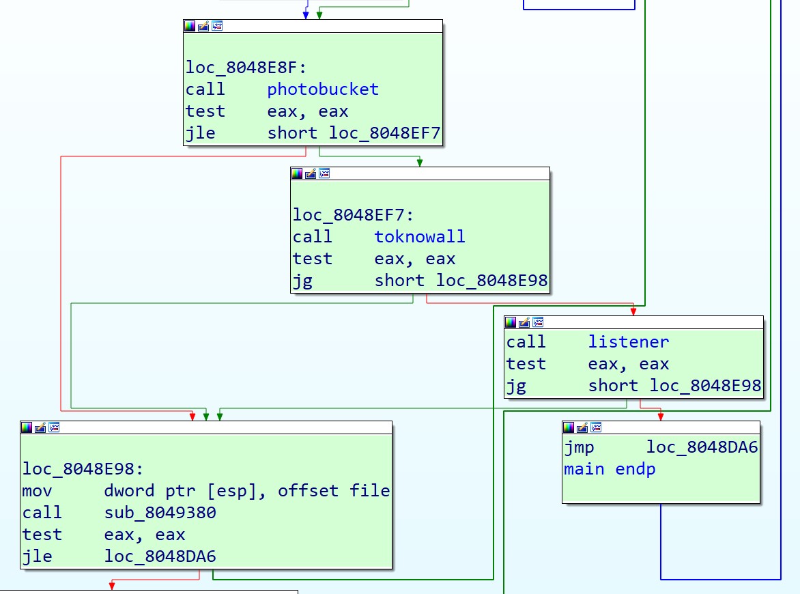Click the color icon on the main endp node
This screenshot has width=800, height=594.
point(569,427)
